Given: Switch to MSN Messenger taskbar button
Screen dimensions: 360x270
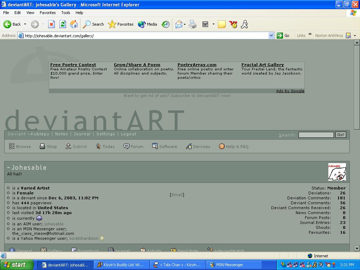Looking at the screenshot, I should pos(234,265).
